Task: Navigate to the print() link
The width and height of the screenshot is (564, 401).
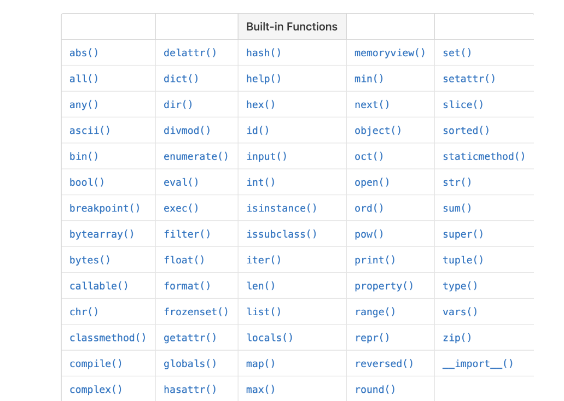Action: click(x=375, y=261)
